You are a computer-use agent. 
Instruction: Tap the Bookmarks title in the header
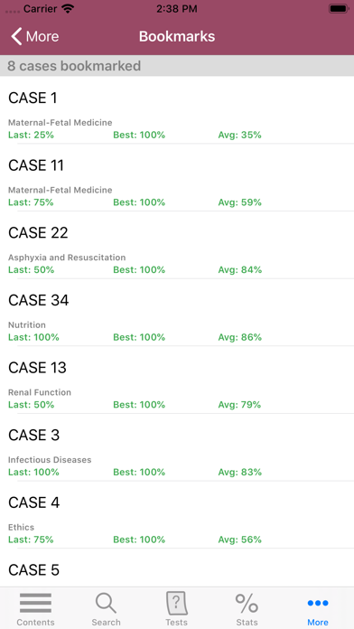point(177,36)
